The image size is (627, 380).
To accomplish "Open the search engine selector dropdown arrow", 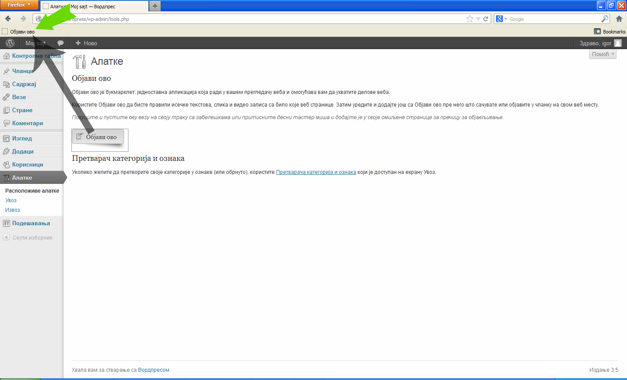I will [506, 19].
